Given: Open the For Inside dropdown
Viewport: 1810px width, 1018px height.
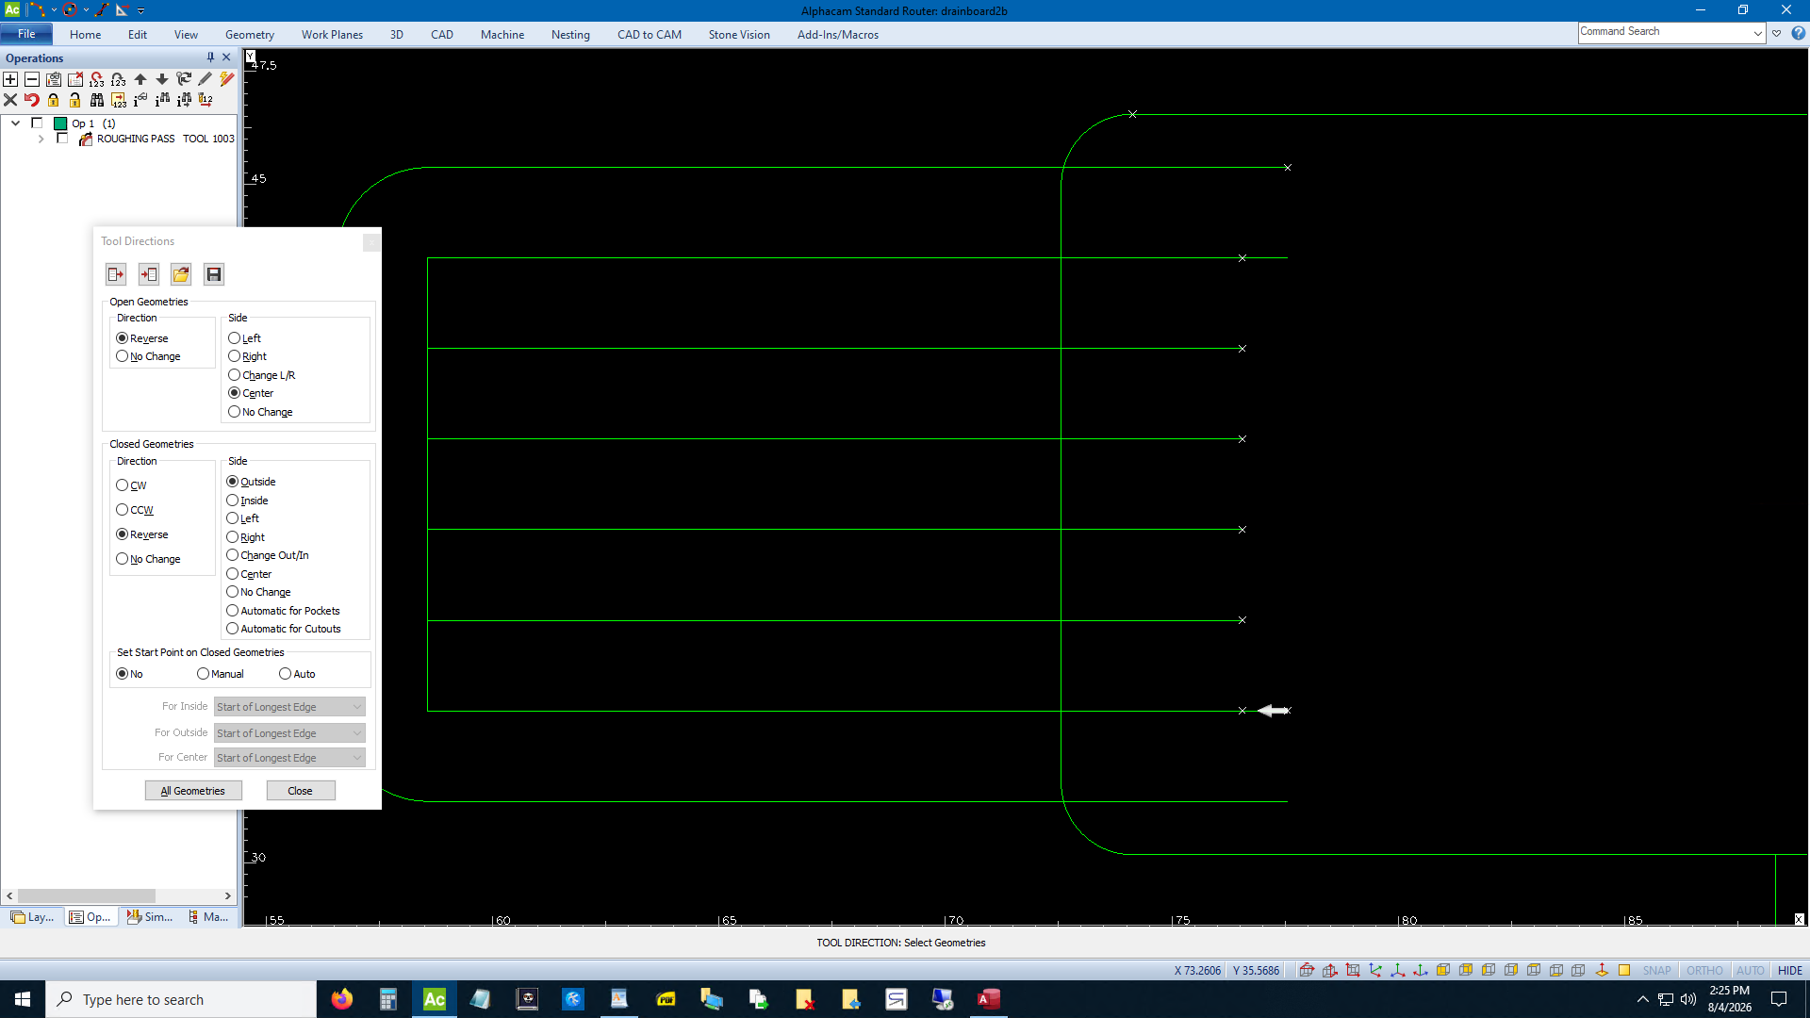Looking at the screenshot, I should pos(289,707).
